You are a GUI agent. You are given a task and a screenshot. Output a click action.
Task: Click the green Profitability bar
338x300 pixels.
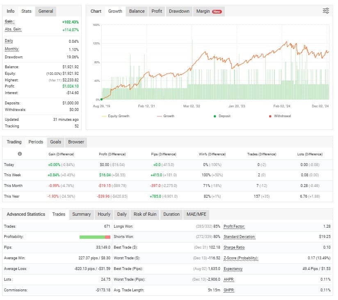pyautogui.click(x=92, y=237)
